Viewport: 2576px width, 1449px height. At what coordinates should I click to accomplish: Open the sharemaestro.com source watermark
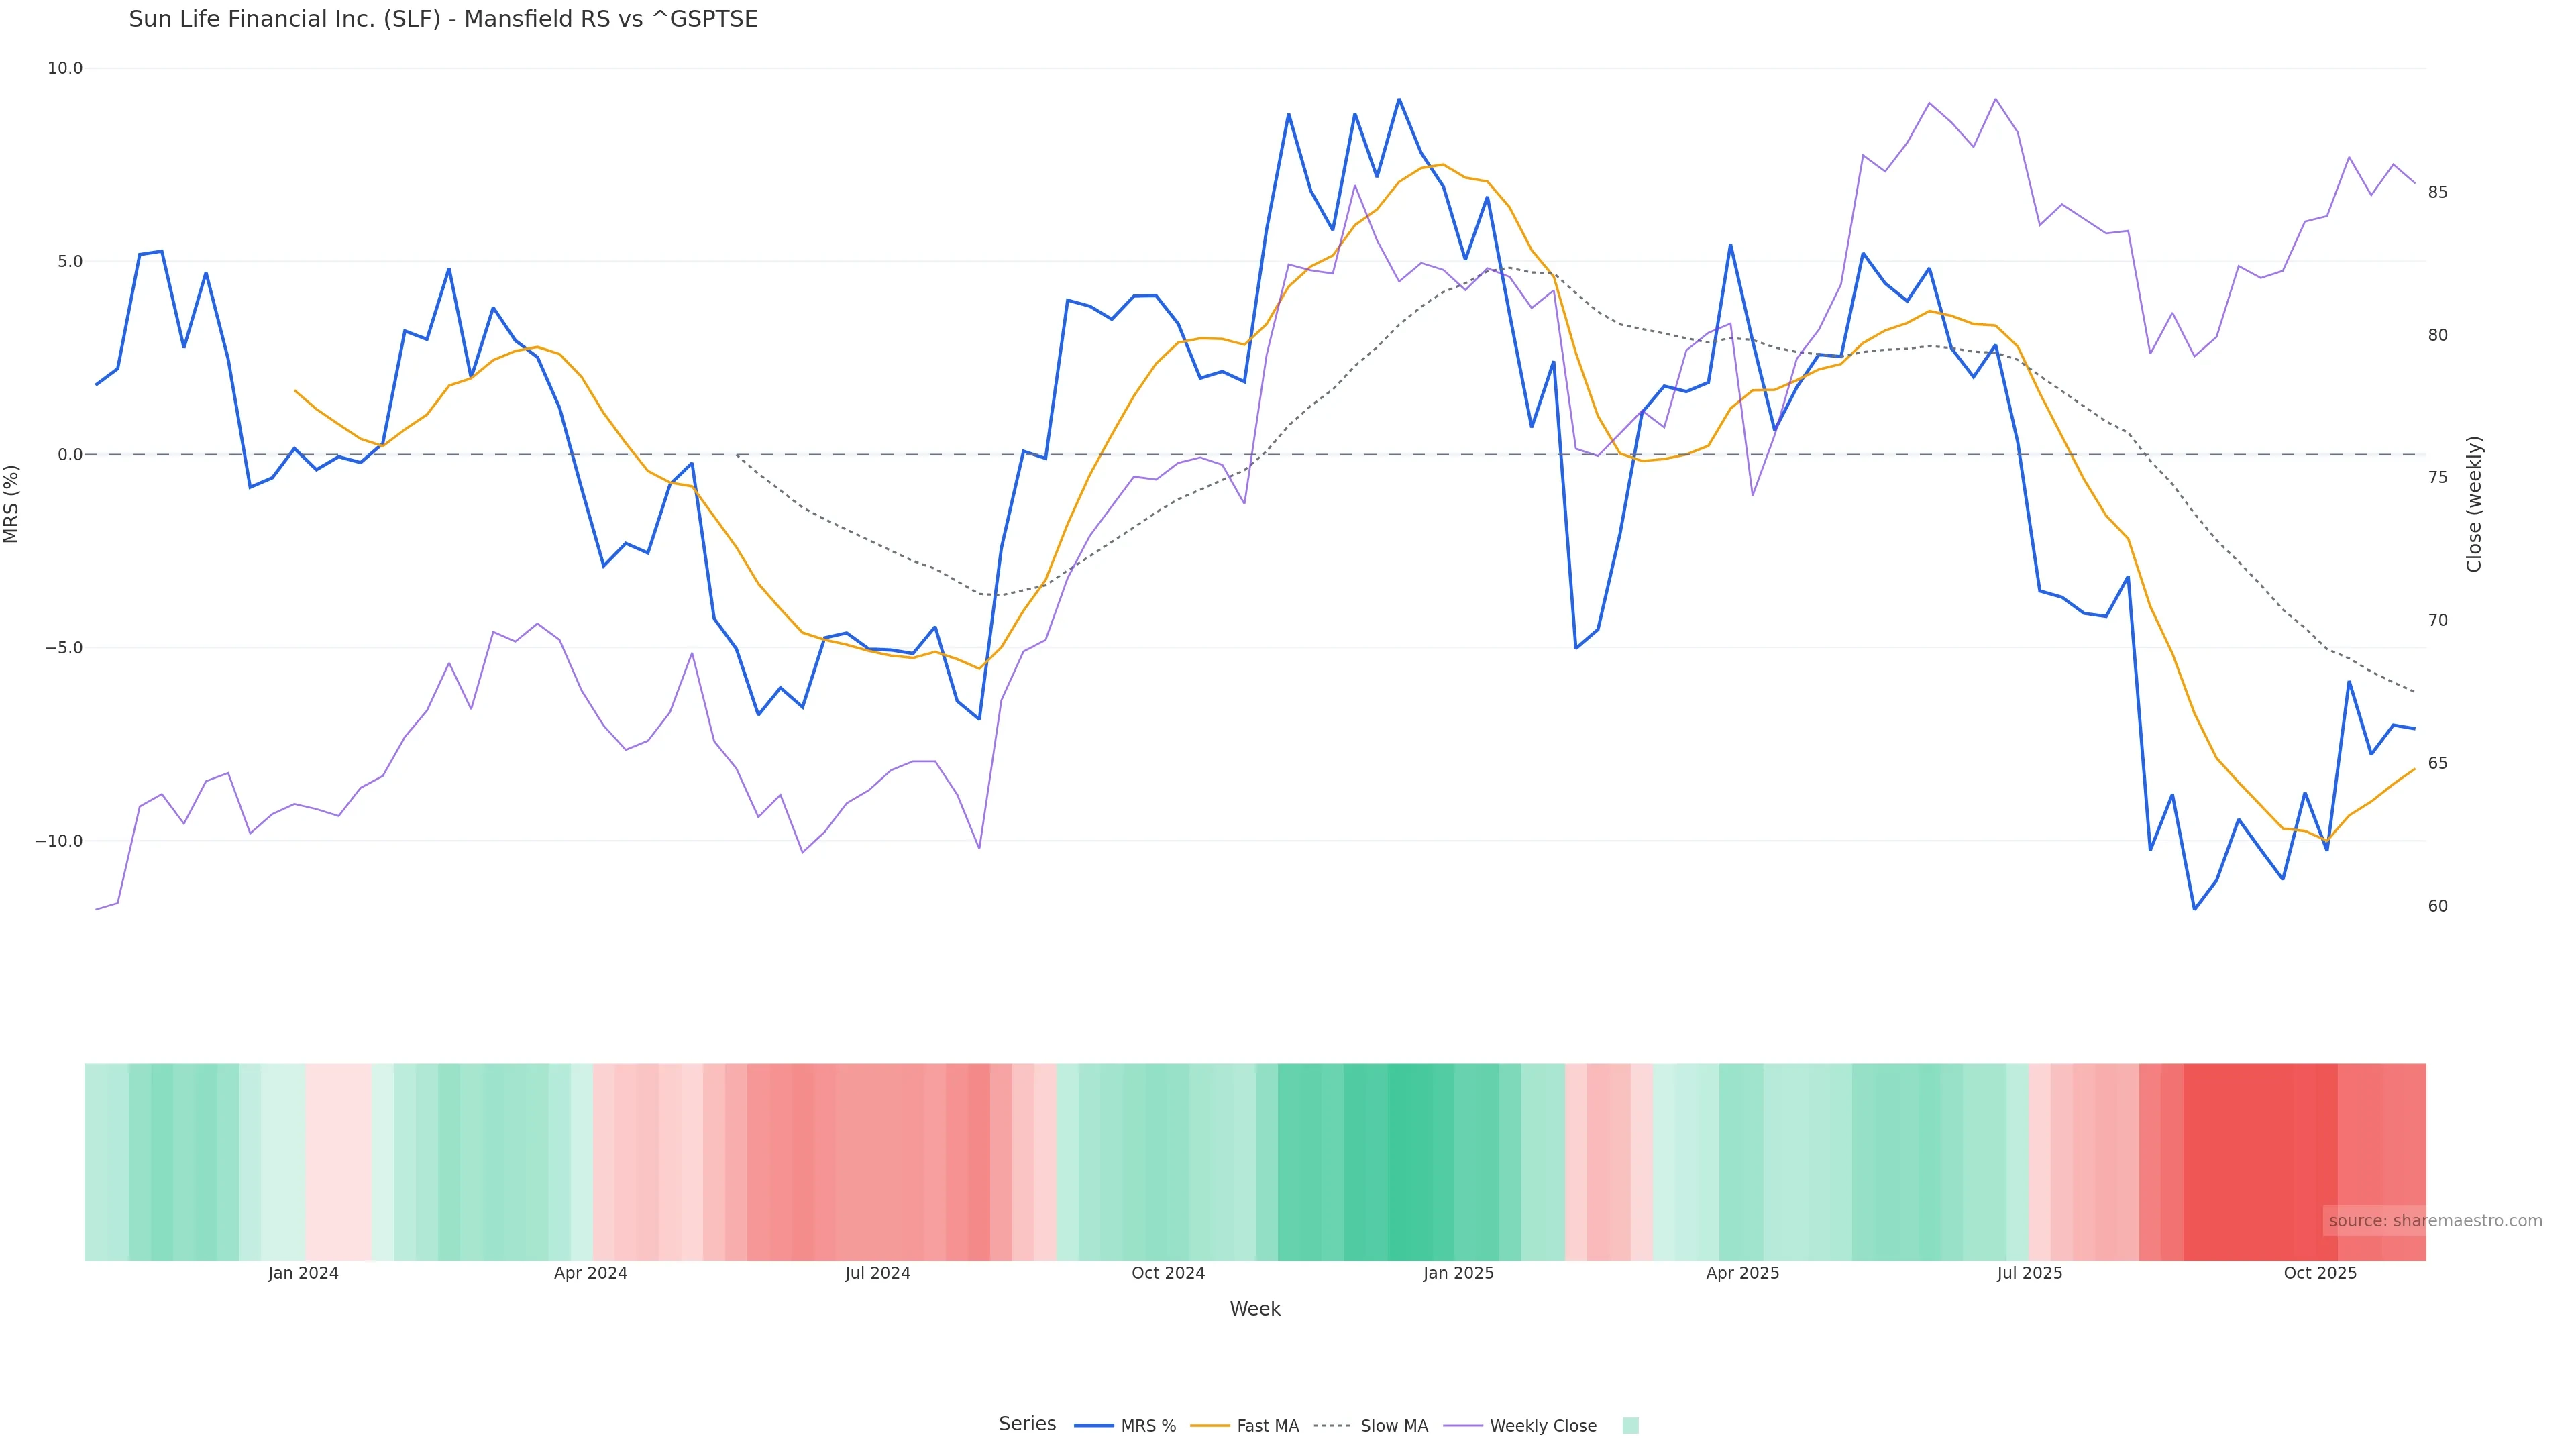(2434, 1221)
